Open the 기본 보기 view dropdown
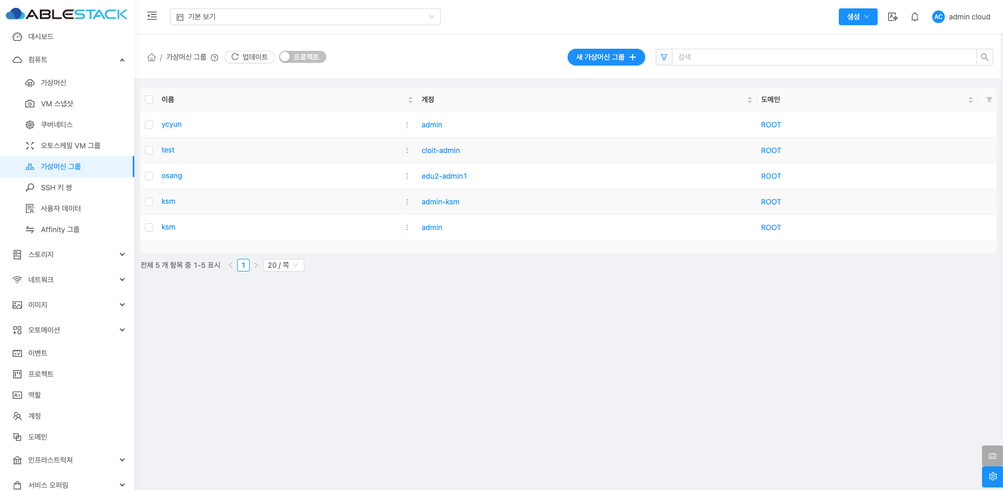The image size is (1003, 490). [x=305, y=17]
